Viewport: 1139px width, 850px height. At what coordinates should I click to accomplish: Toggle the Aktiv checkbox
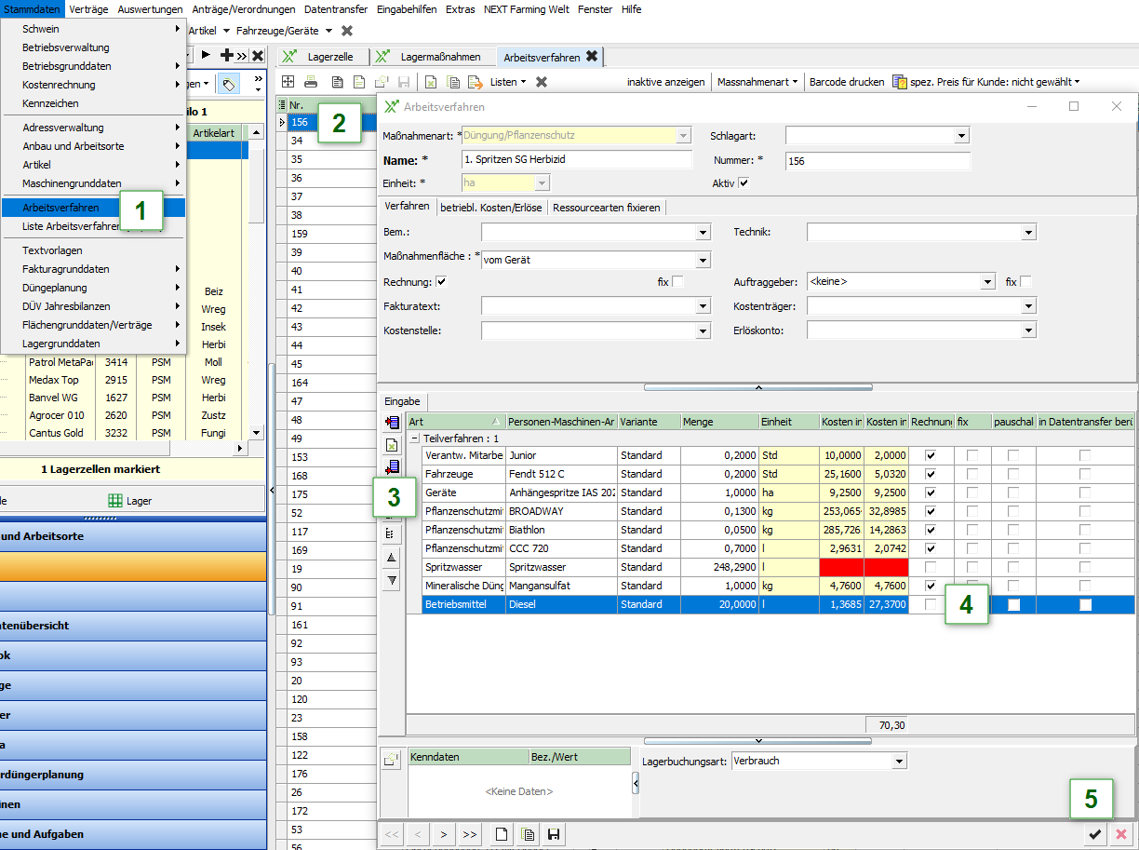[743, 183]
